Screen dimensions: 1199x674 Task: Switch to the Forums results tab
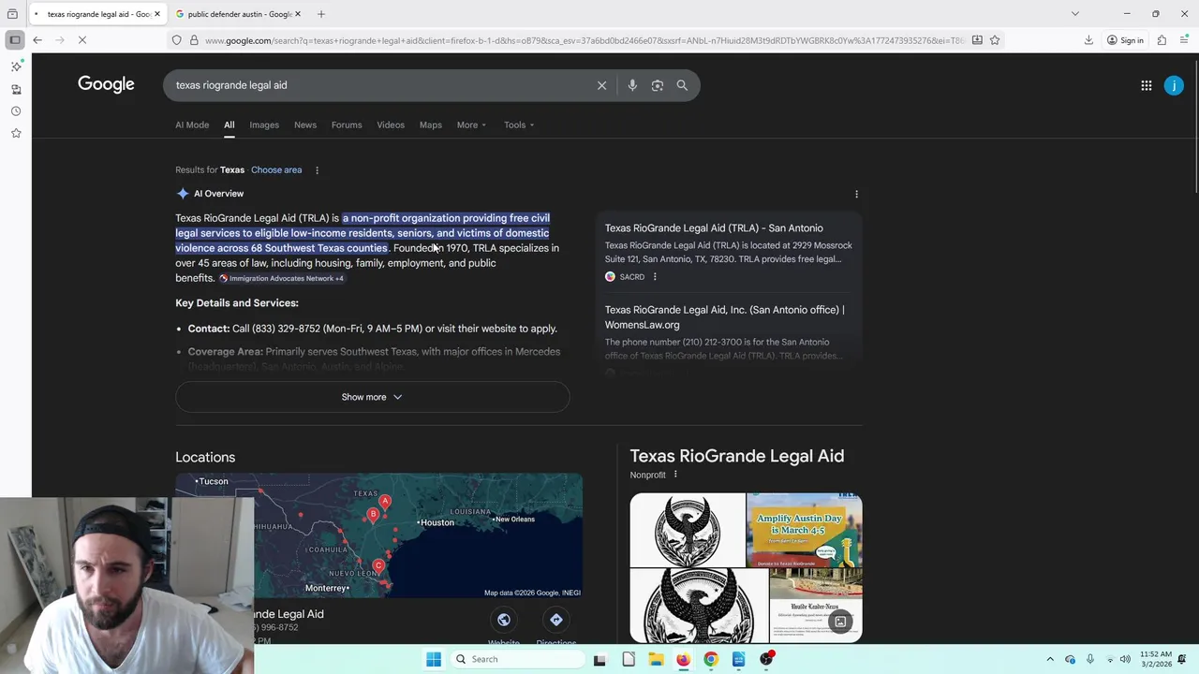click(347, 125)
